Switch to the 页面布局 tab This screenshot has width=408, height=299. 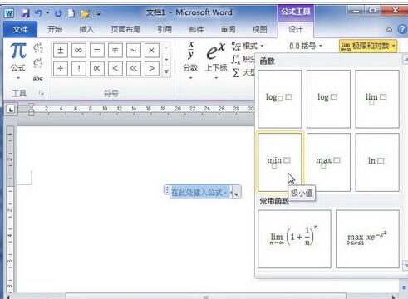[x=125, y=29]
